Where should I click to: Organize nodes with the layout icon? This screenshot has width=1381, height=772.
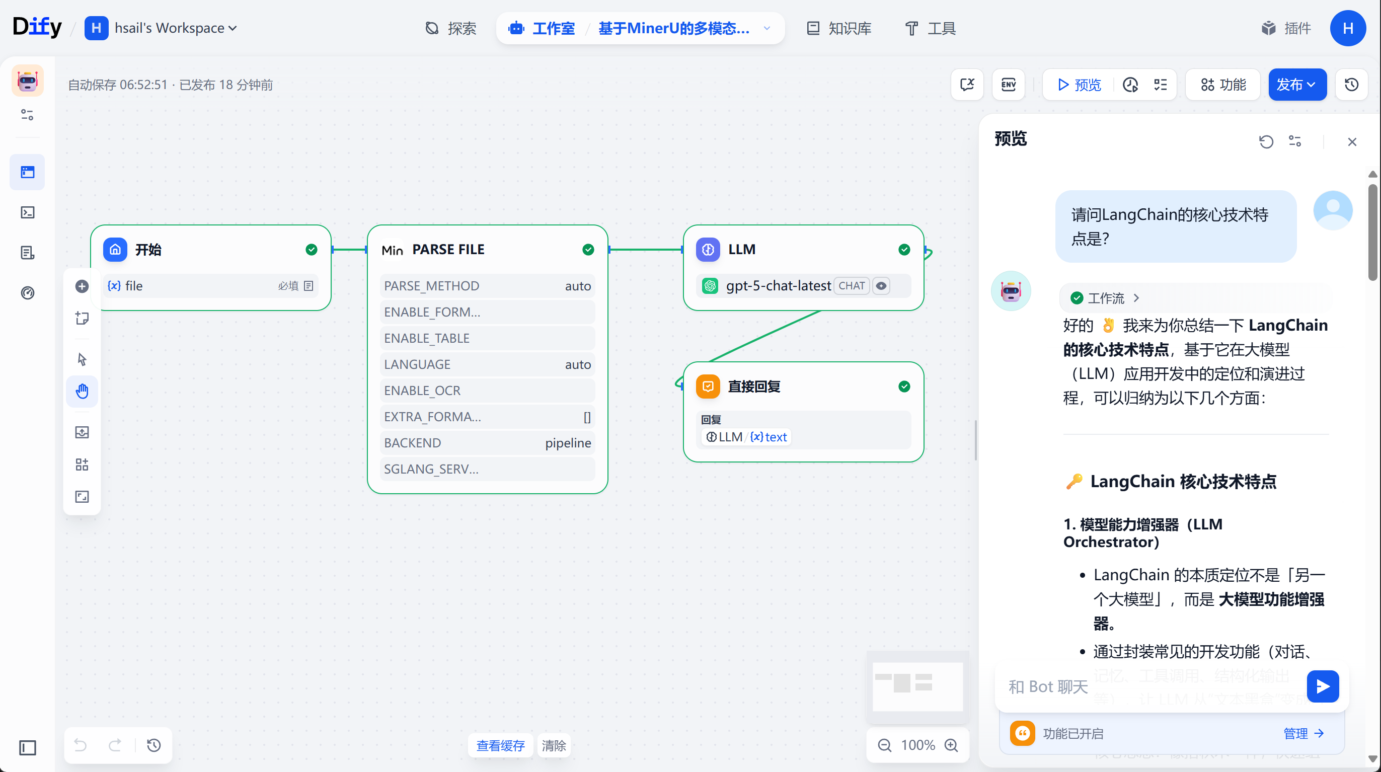point(82,465)
